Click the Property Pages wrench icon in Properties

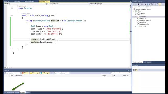pos(139,70)
